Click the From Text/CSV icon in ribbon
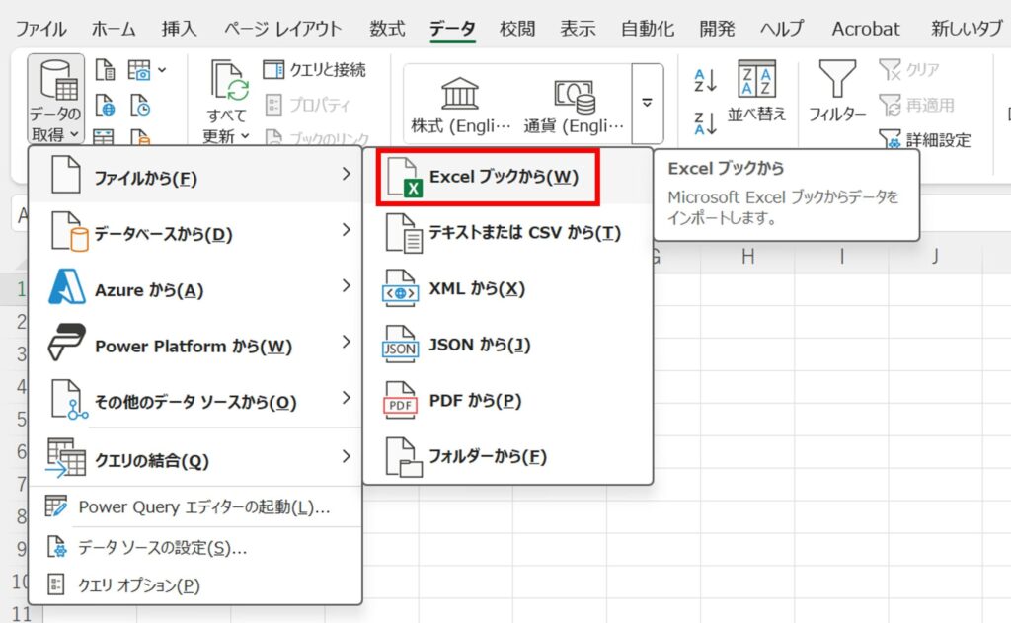 (x=105, y=70)
